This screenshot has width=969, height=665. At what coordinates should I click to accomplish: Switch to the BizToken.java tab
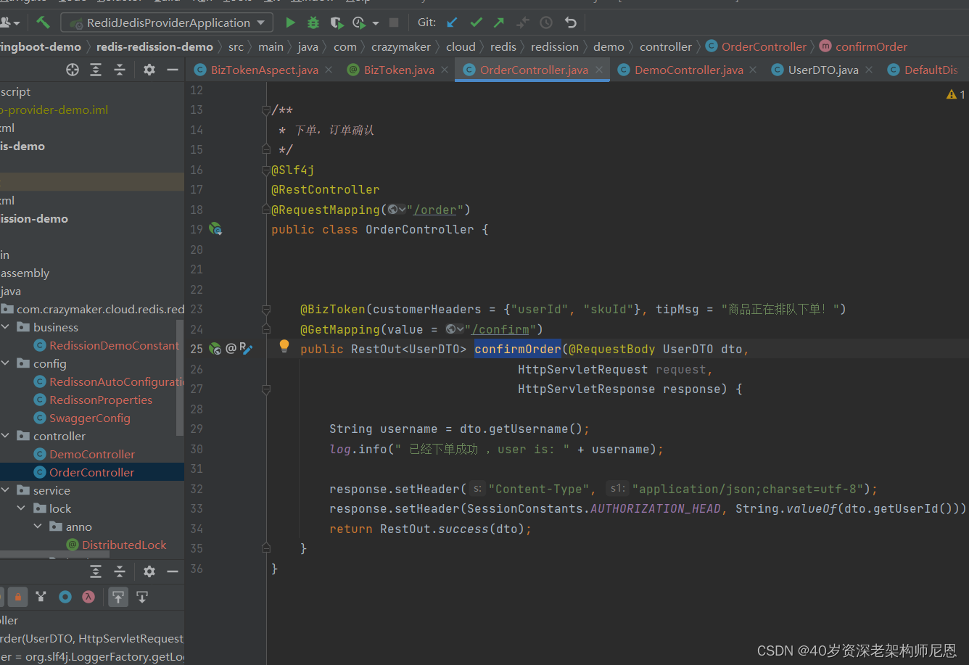[x=399, y=70]
